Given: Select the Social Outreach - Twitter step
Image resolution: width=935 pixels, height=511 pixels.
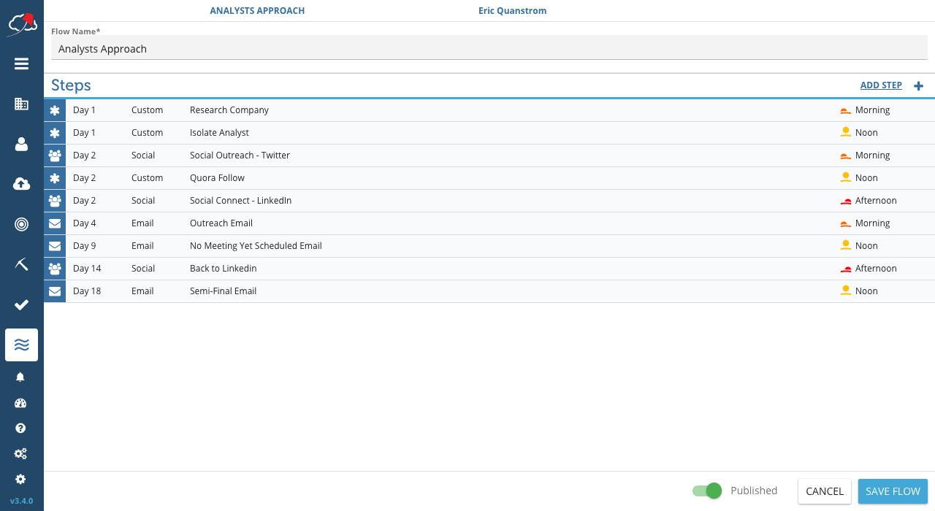Looking at the screenshot, I should (240, 155).
